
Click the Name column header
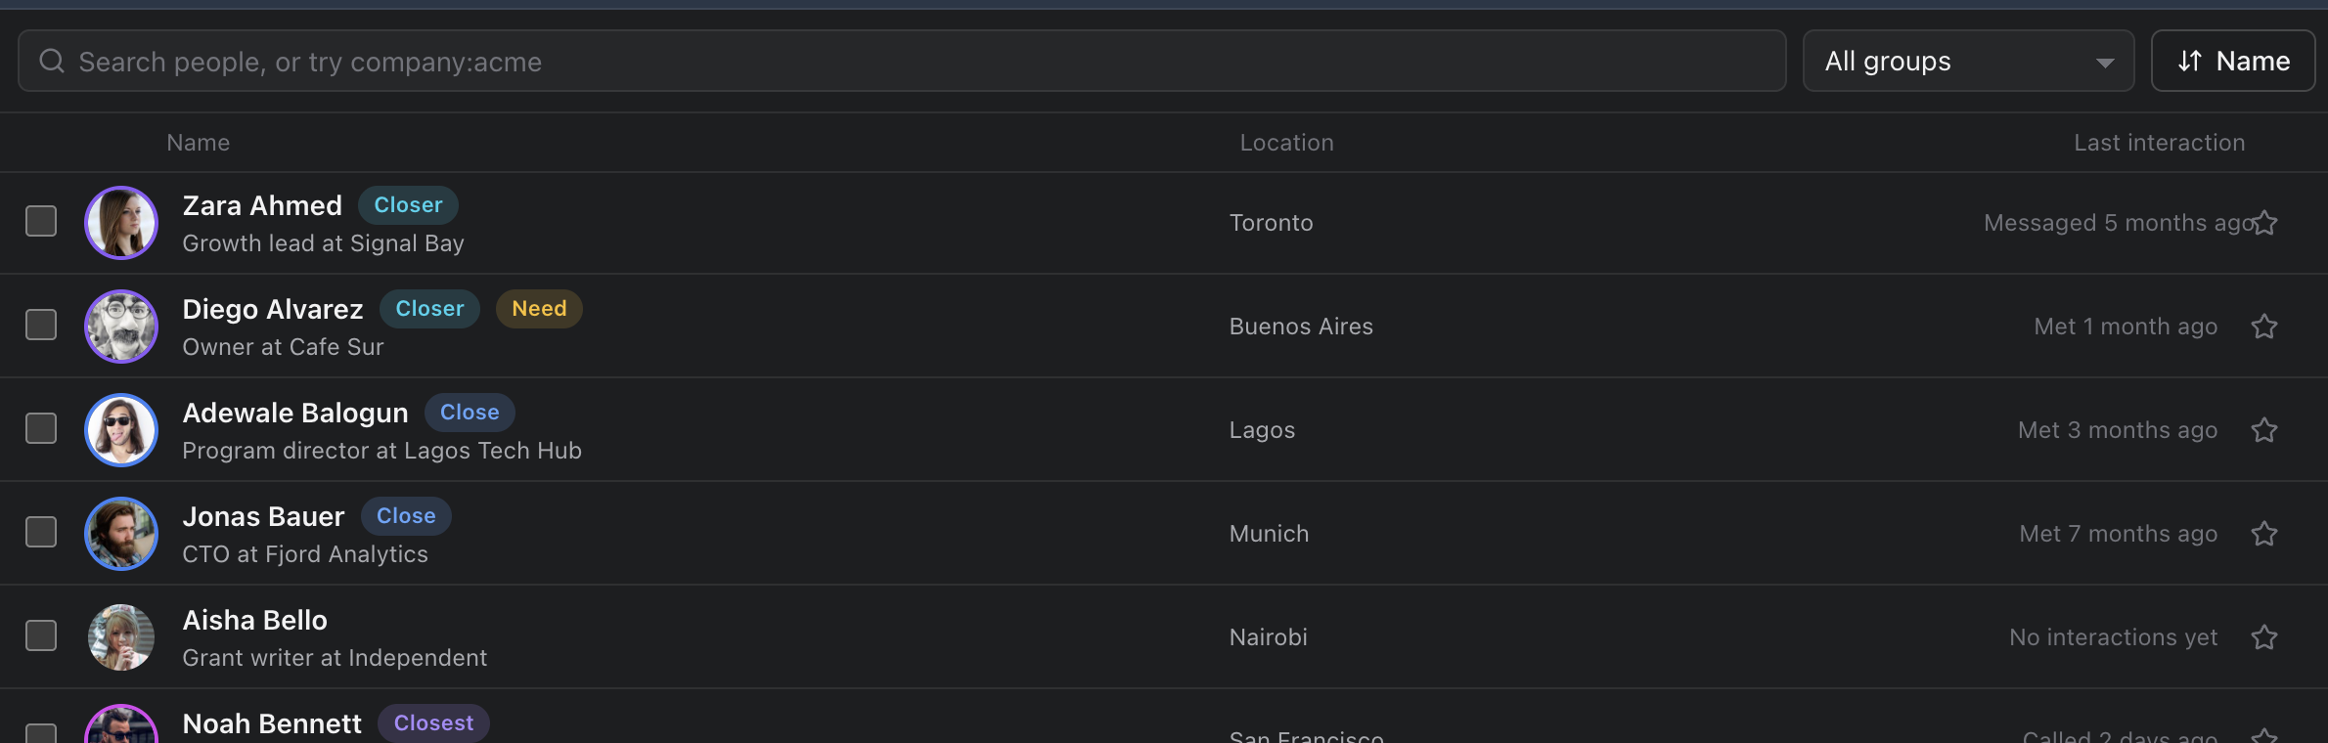pyautogui.click(x=199, y=143)
